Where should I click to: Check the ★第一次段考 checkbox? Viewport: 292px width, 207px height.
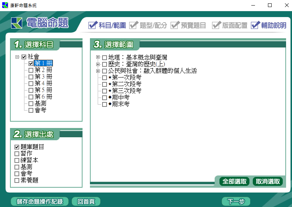pos(104,78)
